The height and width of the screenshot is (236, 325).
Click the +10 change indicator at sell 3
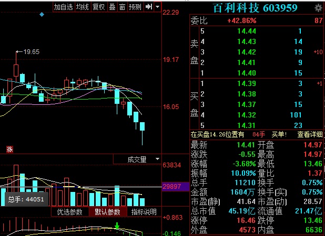[317, 52]
